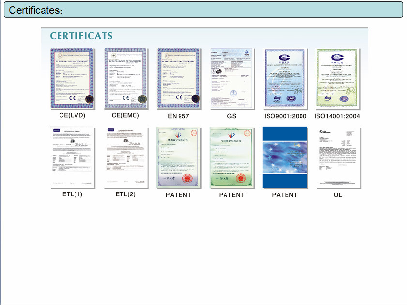Click the 'CE(EMC)' caption text
Viewport: 407px width, 305px height.
click(125, 115)
